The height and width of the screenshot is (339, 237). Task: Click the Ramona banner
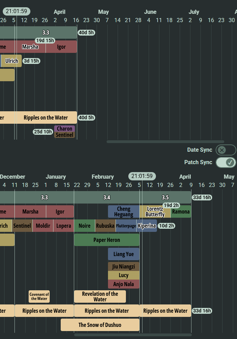pyautogui.click(x=181, y=211)
